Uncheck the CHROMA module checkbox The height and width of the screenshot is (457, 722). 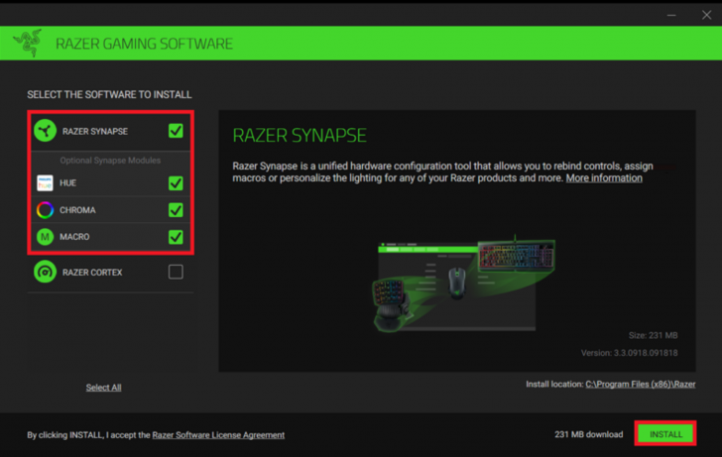(x=176, y=210)
